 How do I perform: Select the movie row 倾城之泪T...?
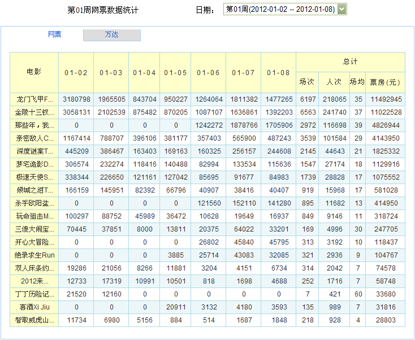pos(207,190)
